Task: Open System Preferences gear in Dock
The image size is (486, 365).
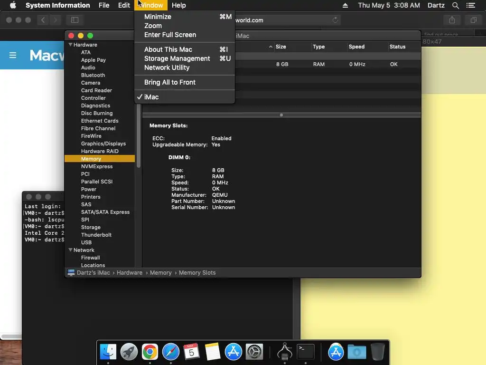Action: click(x=254, y=351)
